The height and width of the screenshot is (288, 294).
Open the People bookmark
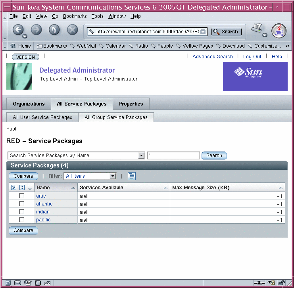point(162,46)
